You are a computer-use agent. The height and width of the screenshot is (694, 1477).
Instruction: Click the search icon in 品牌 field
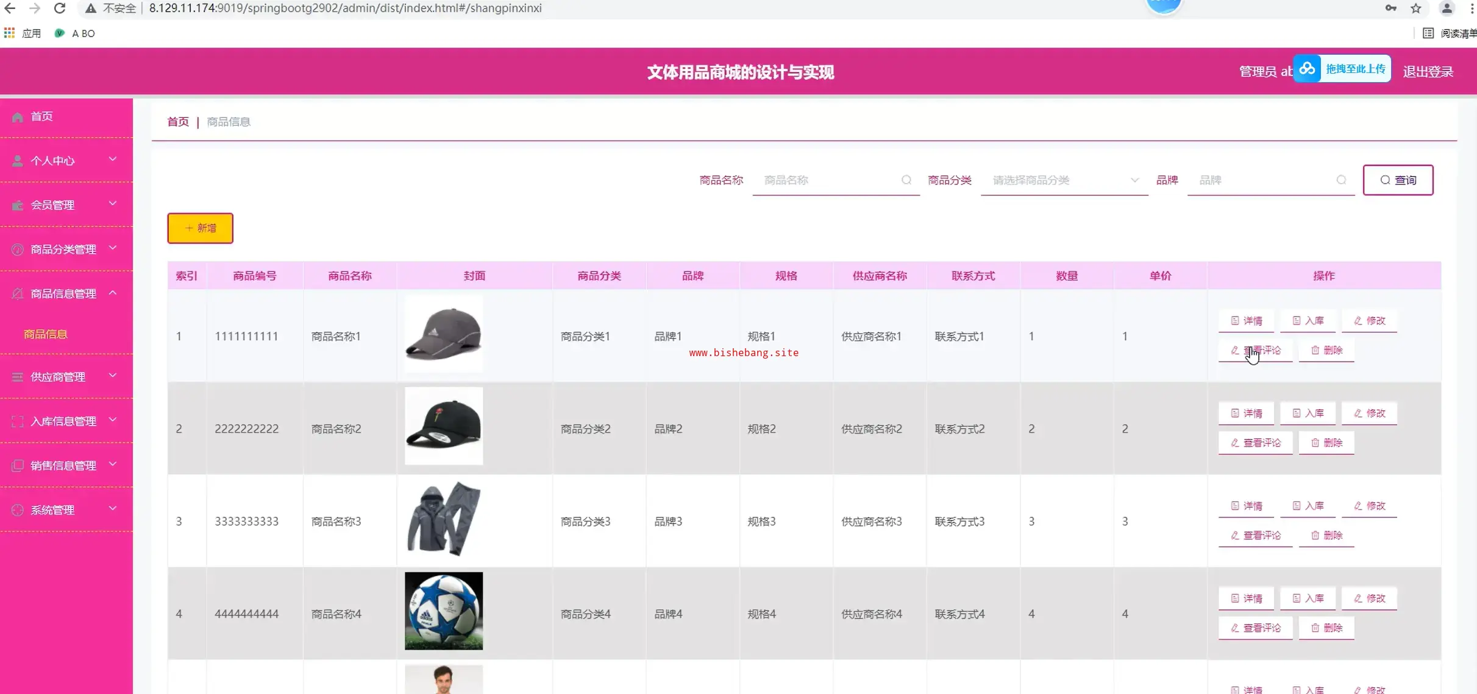(1341, 180)
